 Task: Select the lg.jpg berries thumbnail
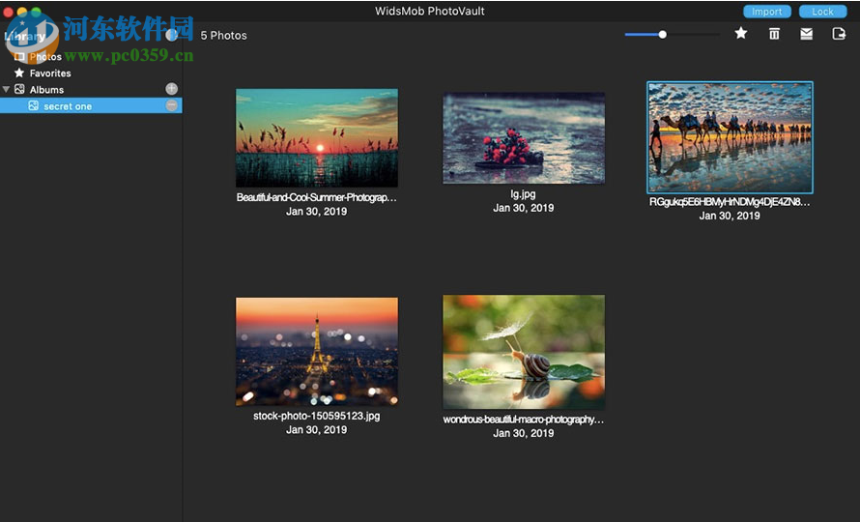click(524, 138)
